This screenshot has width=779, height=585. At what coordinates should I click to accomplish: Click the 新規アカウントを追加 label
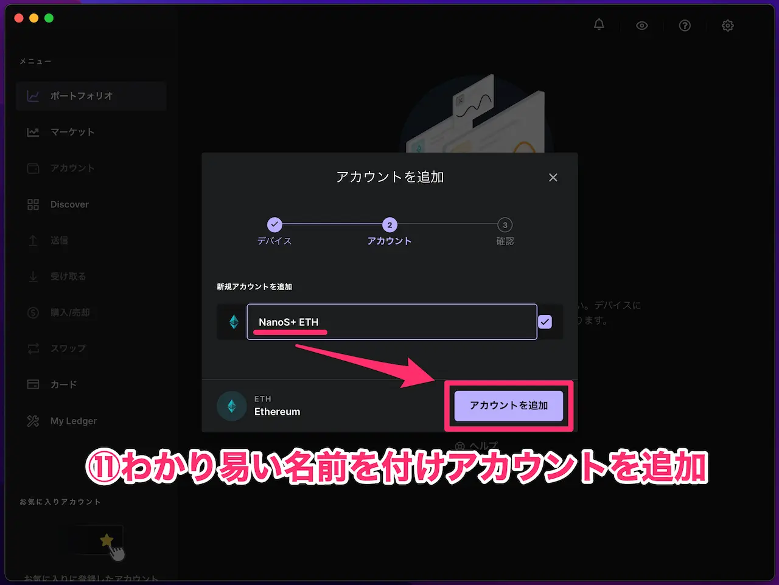coord(254,286)
